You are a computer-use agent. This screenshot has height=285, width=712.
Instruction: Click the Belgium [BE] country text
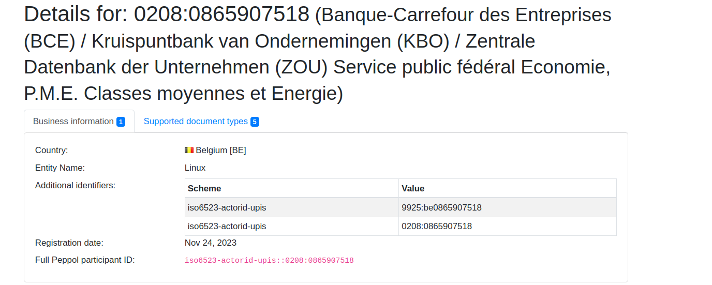221,151
